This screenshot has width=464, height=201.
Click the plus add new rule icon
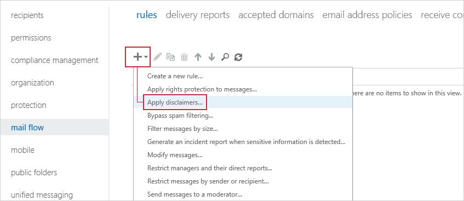click(138, 57)
